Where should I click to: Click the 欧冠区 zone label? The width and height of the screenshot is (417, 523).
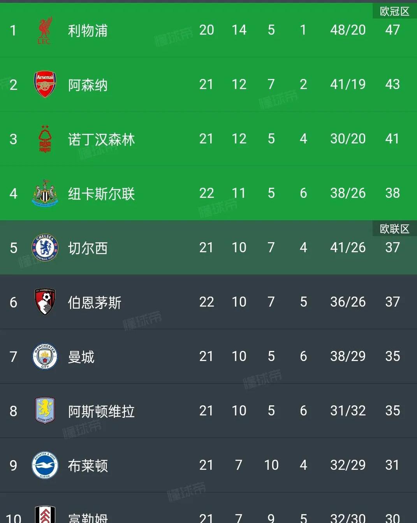[x=394, y=11]
